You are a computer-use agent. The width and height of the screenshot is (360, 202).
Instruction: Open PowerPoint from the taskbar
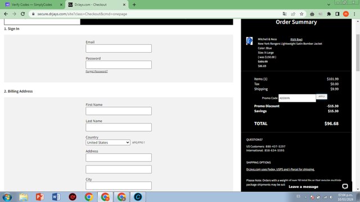(40, 197)
